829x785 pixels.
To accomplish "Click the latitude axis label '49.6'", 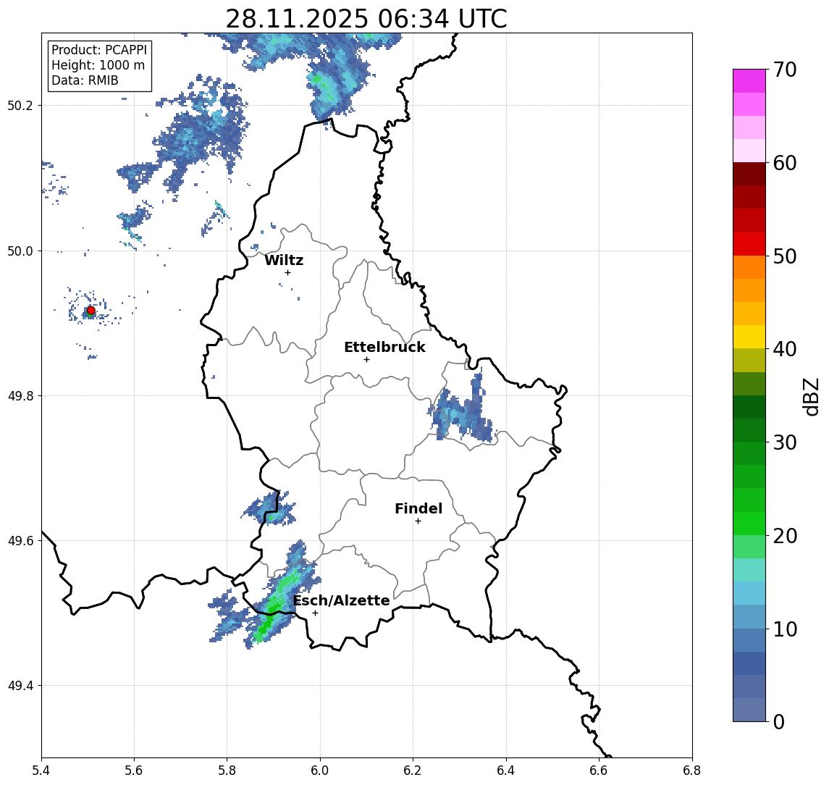I will tap(20, 541).
